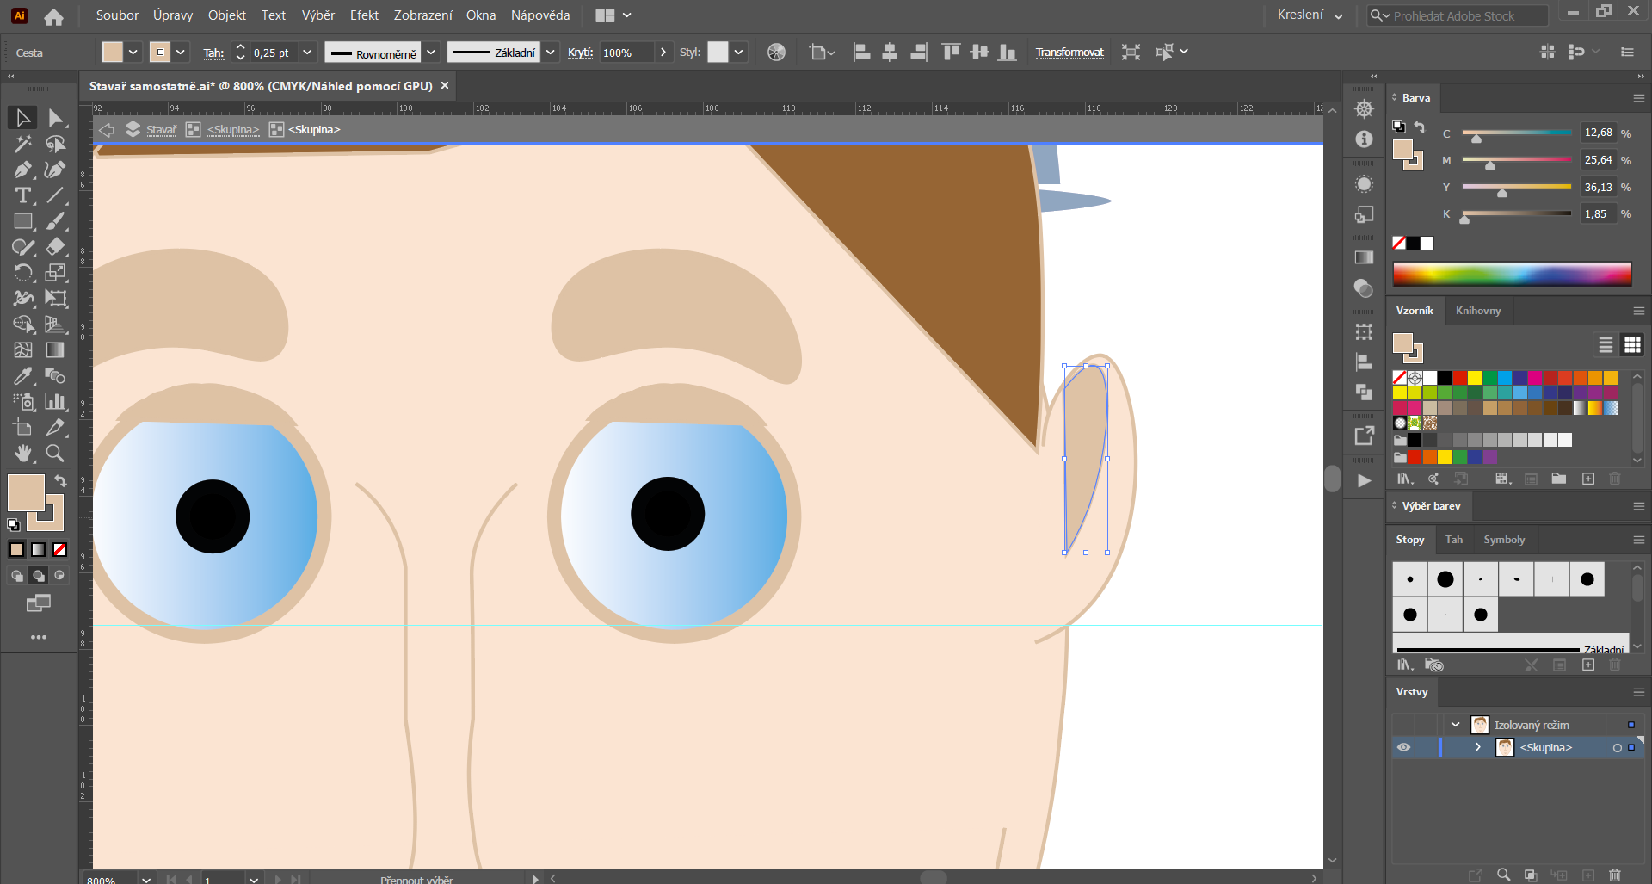Image resolution: width=1652 pixels, height=884 pixels.
Task: Hide the <Skupina> layer in Vrstvy panel
Action: click(1404, 747)
